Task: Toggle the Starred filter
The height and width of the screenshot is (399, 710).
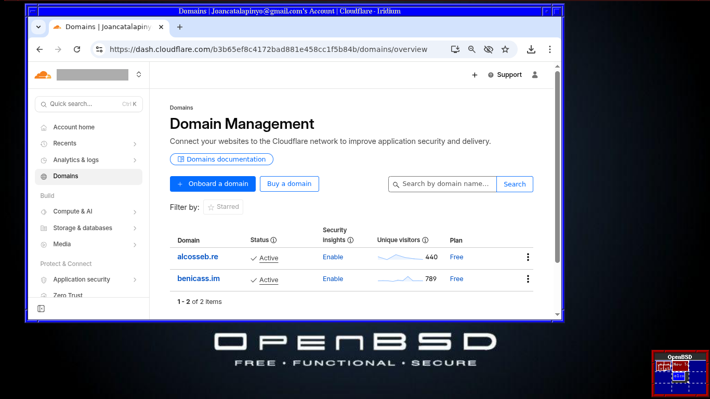Action: (x=223, y=207)
